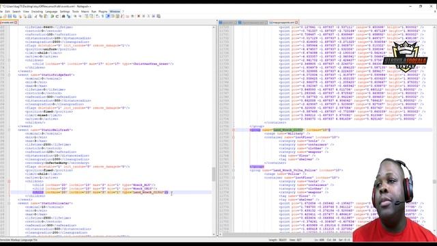Open the highlighted Window menu
This screenshot has height=246, width=437.
115,12
